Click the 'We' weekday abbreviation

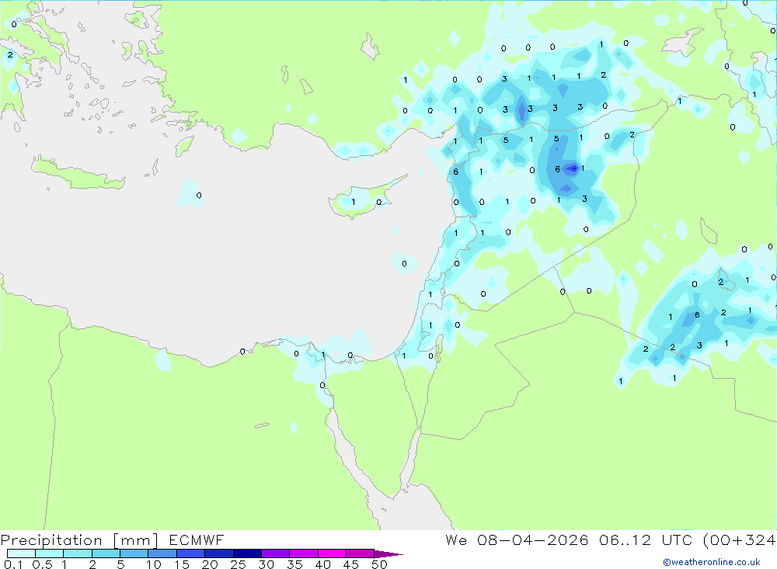point(456,540)
